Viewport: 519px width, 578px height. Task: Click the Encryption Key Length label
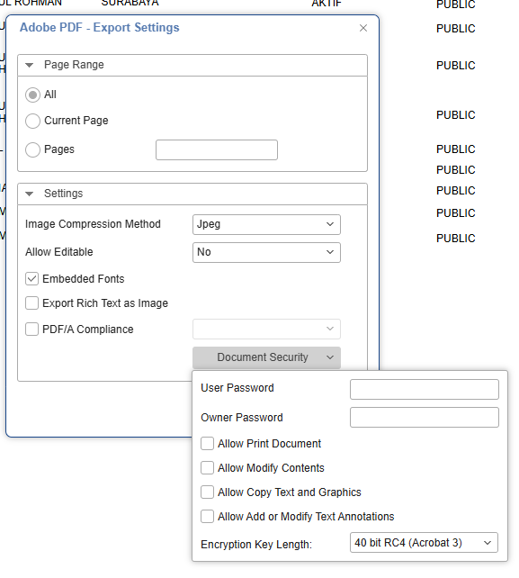pos(256,545)
